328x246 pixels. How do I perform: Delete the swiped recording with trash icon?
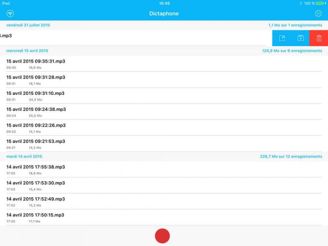pos(319,38)
